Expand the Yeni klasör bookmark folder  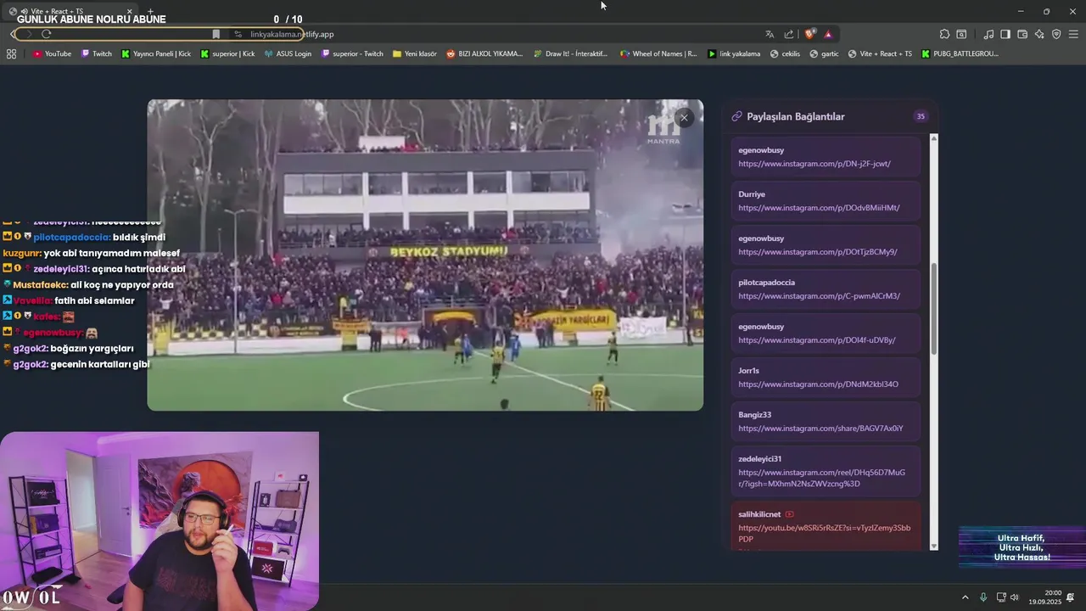415,53
